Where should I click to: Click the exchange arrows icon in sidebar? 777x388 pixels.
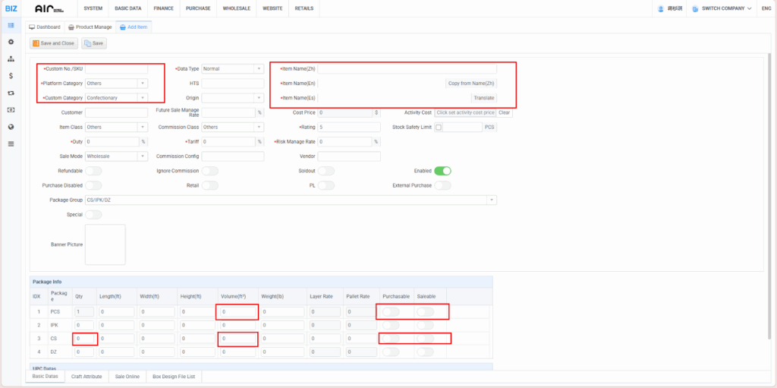point(11,93)
